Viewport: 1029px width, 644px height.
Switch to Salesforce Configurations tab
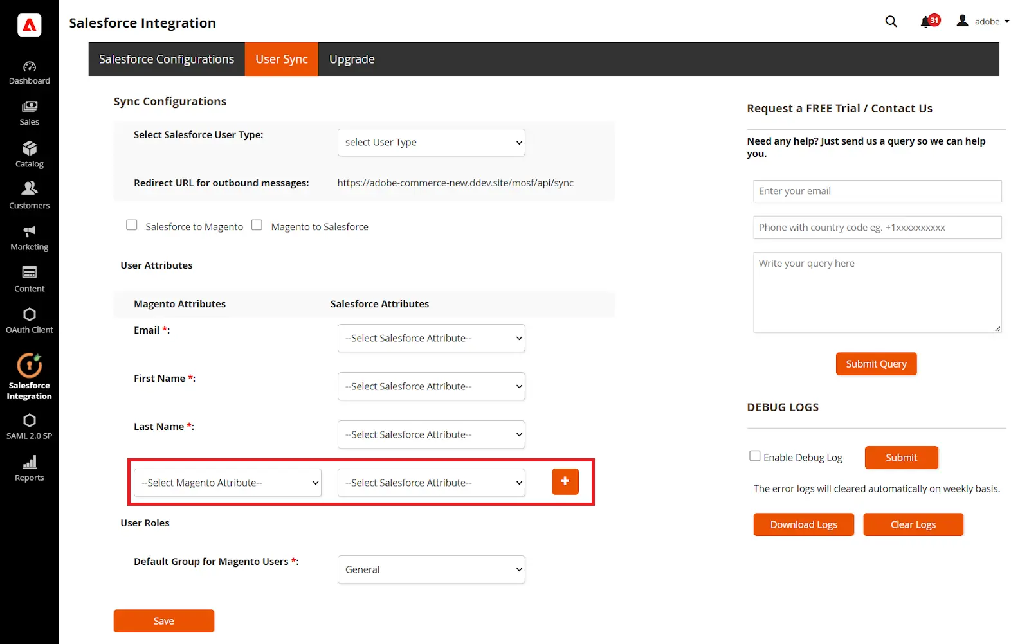tap(167, 59)
